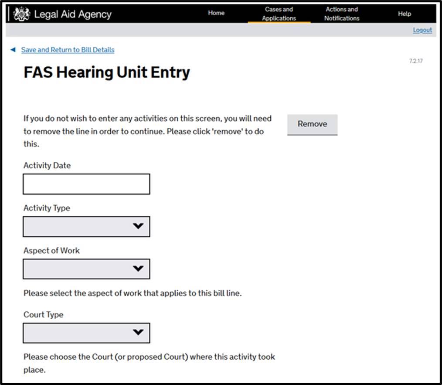Focus the Activity Date input field
The width and height of the screenshot is (442, 385).
point(86,184)
